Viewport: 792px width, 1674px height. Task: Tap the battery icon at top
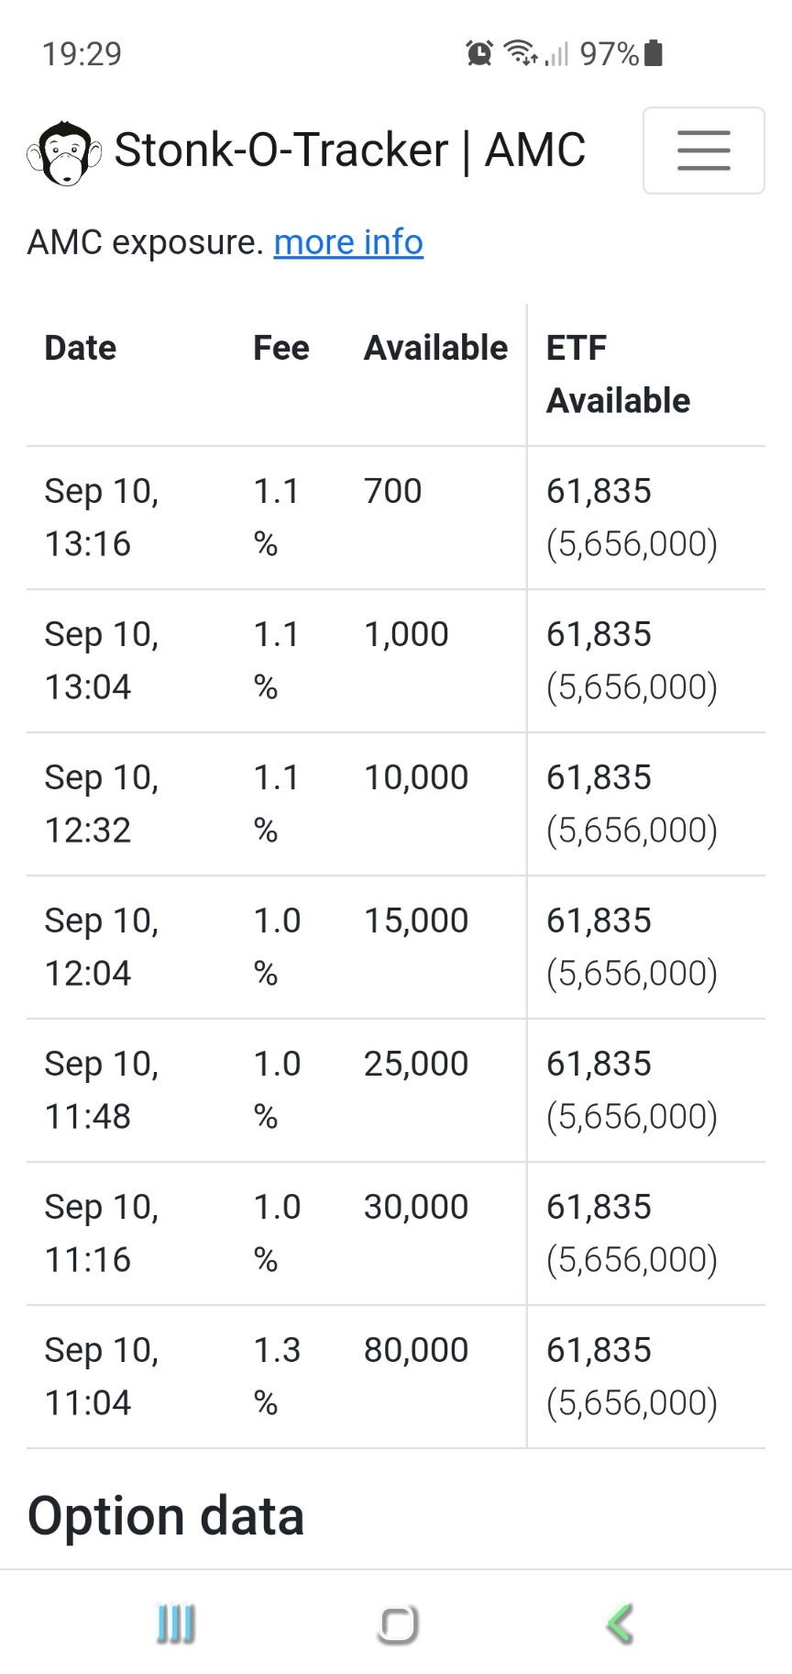(x=654, y=53)
